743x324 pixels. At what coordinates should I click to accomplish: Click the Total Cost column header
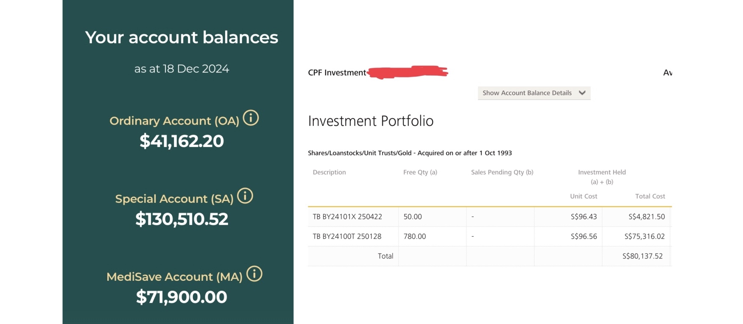pos(650,197)
